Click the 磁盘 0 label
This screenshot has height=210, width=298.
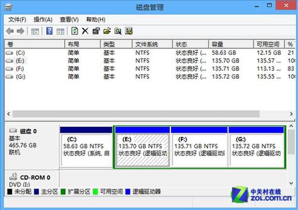28,131
